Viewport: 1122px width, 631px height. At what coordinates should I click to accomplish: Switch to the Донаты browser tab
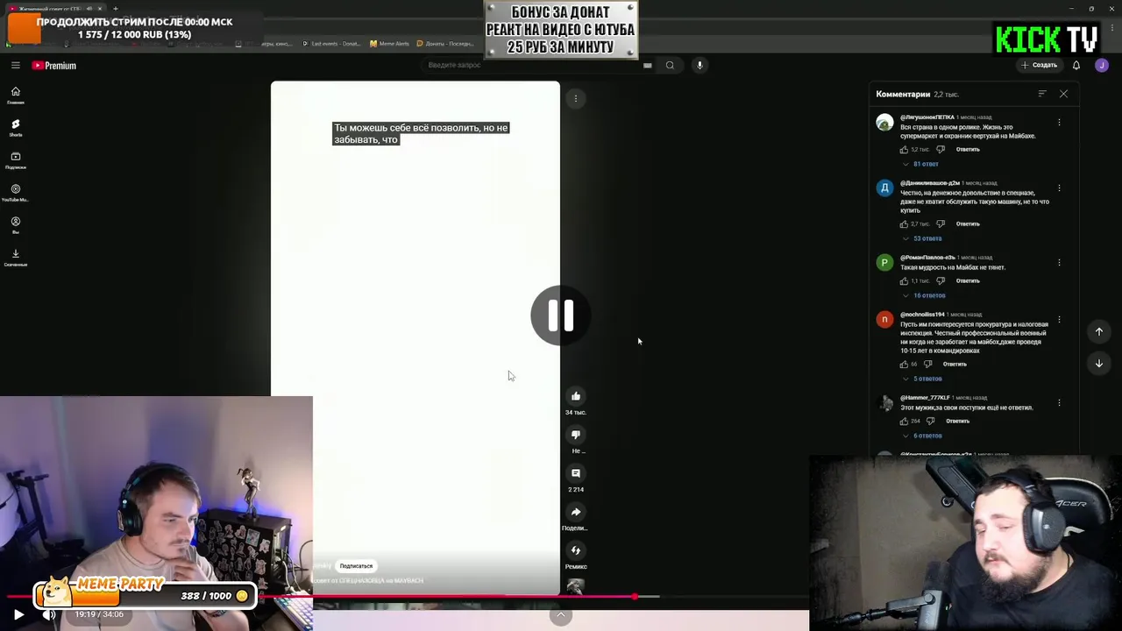[445, 44]
